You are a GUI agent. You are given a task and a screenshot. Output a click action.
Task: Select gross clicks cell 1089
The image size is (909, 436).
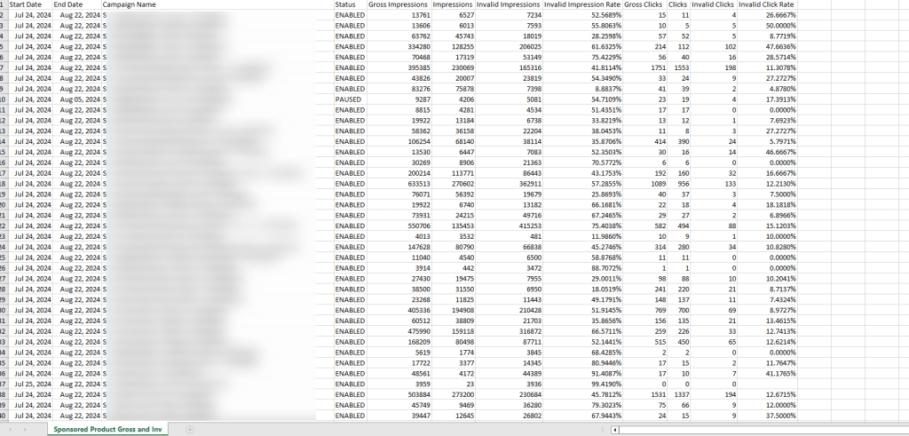(x=644, y=184)
